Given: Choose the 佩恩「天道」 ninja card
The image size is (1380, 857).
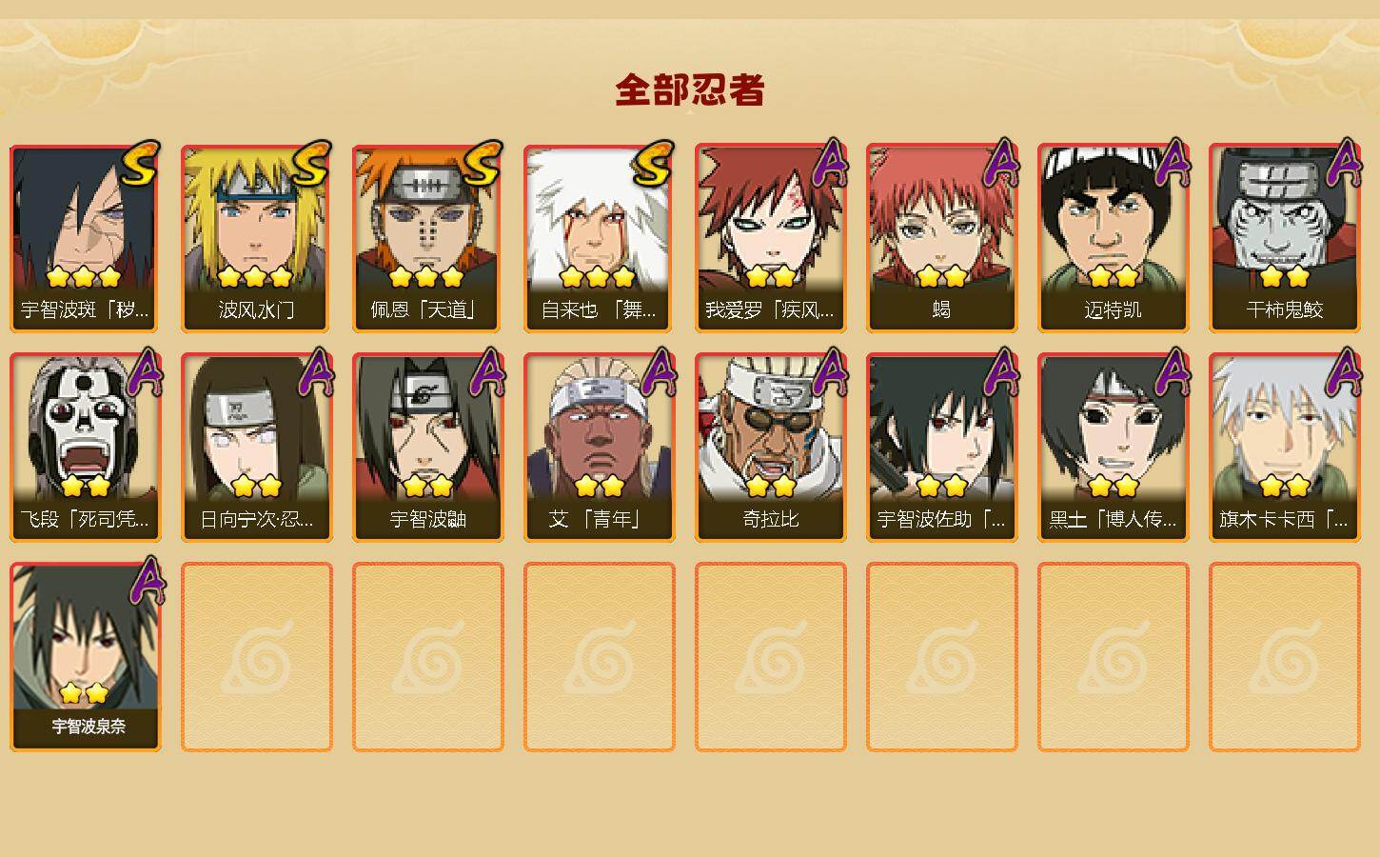Looking at the screenshot, I should click(x=428, y=238).
